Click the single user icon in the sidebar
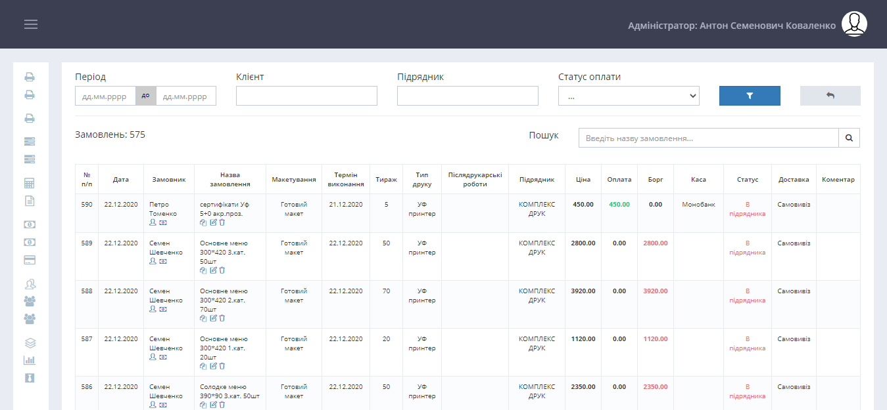Viewport: 887px width, 410px height. point(30,284)
